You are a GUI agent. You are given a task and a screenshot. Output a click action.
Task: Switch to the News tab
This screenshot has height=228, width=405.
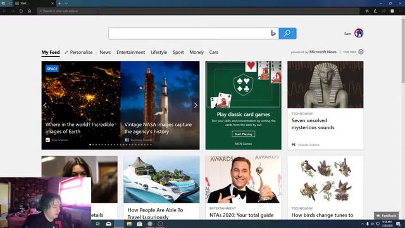pyautogui.click(x=105, y=52)
